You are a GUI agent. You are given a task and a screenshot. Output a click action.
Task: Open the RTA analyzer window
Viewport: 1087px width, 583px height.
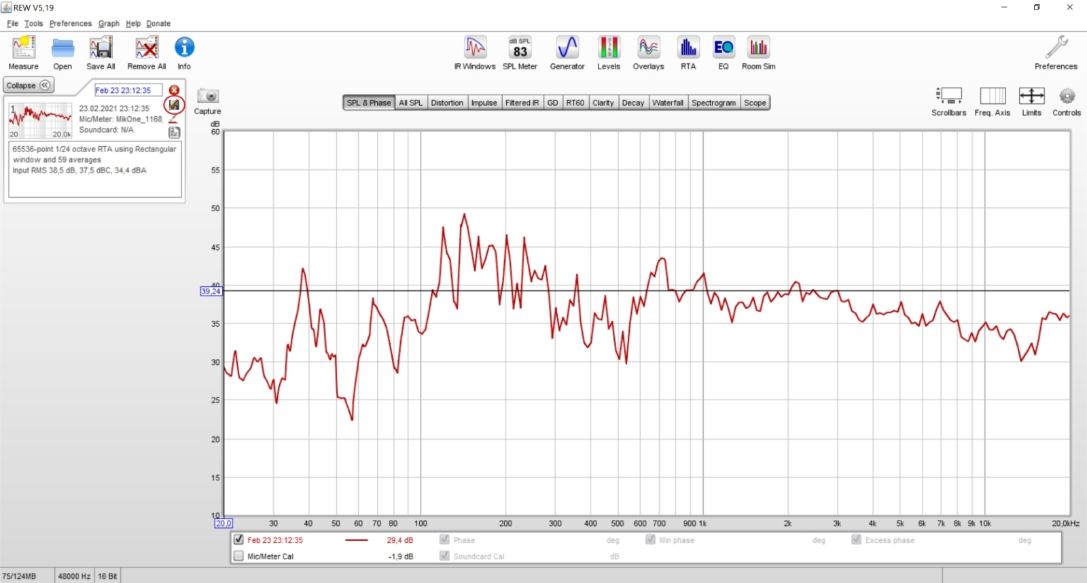pyautogui.click(x=688, y=53)
